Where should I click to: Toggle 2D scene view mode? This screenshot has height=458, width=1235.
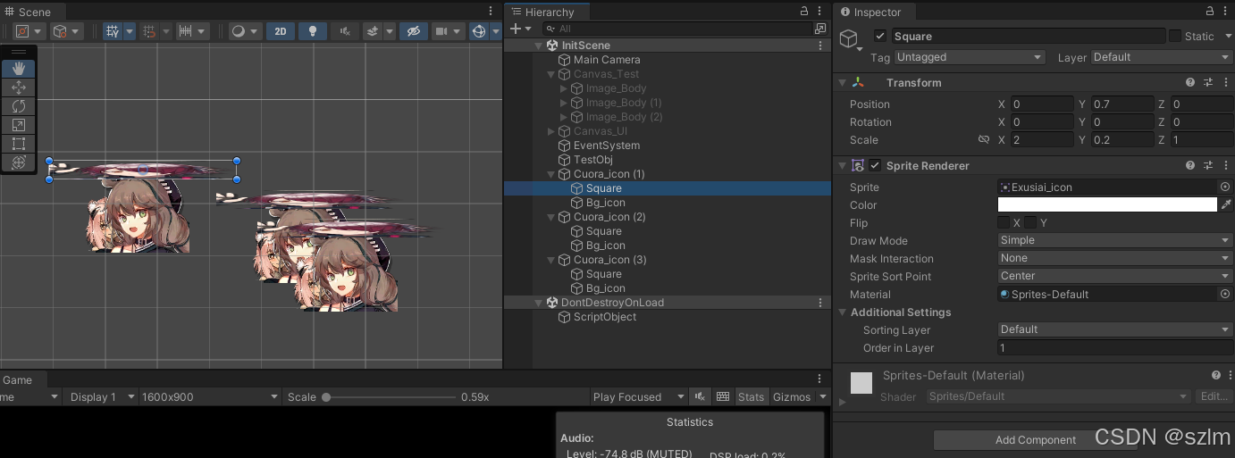[x=281, y=31]
